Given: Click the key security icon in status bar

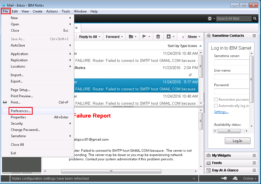Looking at the screenshot, I should pyautogui.click(x=224, y=179).
